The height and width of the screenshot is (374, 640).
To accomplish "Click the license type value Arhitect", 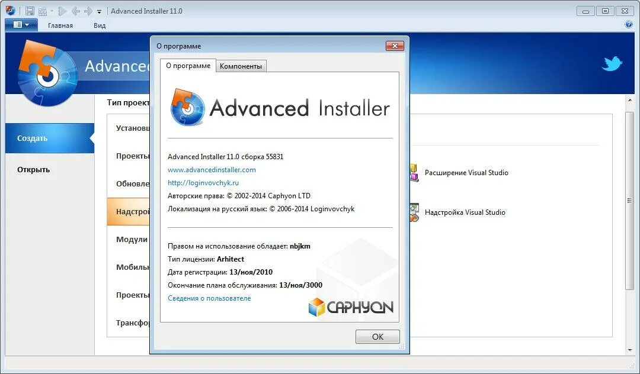I will (230, 259).
